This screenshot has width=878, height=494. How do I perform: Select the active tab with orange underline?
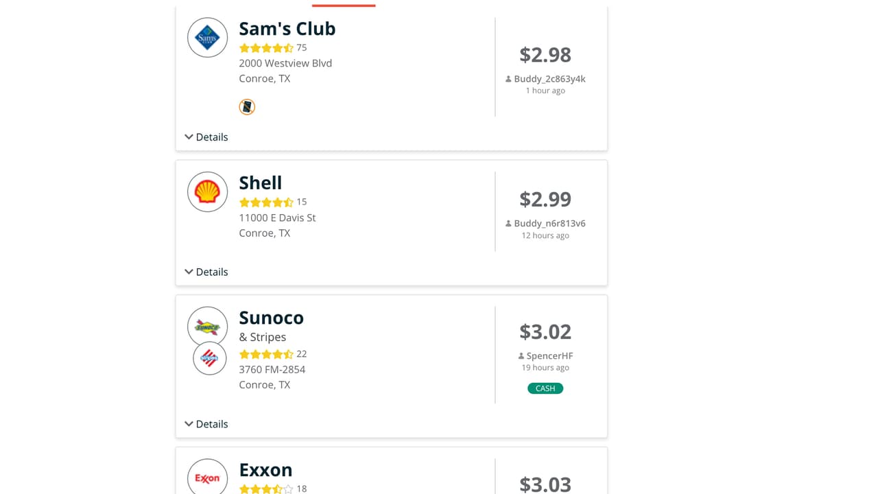point(343,4)
